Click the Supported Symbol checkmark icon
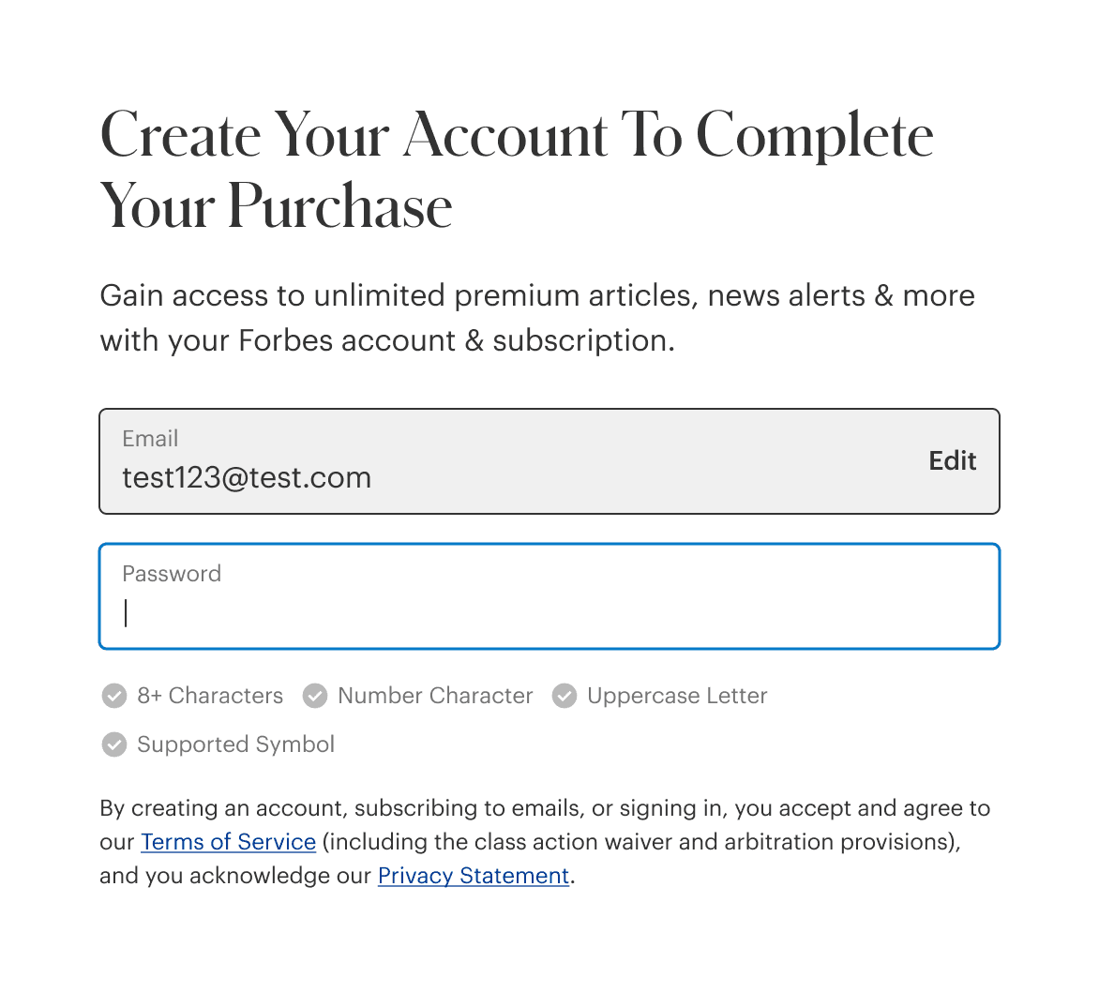This screenshot has height=992, width=1099. (114, 744)
